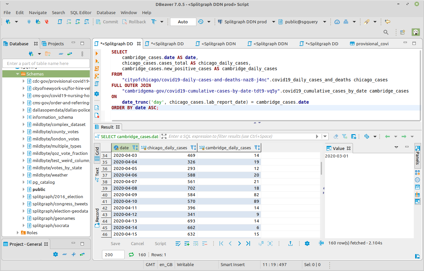Screen dimensions: 424x271
Task: Click the date column header
Action: [x=124, y=148]
